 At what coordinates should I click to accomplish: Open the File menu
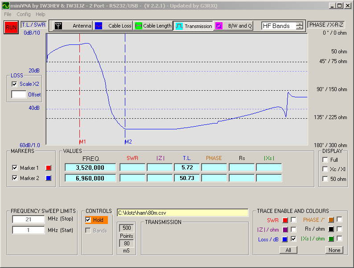pos(8,14)
